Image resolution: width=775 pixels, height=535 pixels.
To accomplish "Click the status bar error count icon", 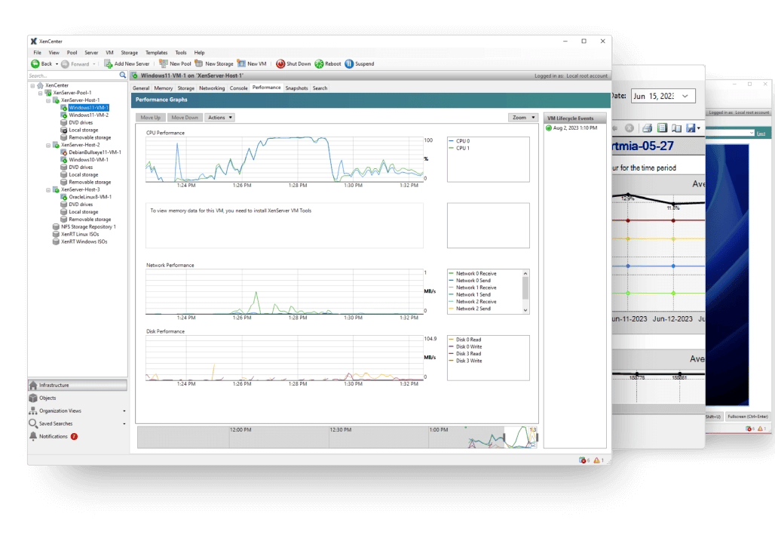I will (x=582, y=460).
